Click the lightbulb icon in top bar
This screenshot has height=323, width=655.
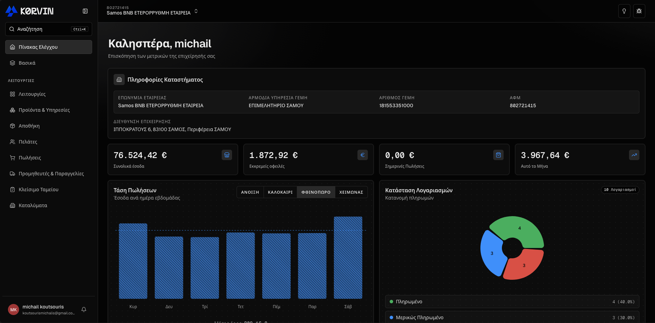pos(624,11)
